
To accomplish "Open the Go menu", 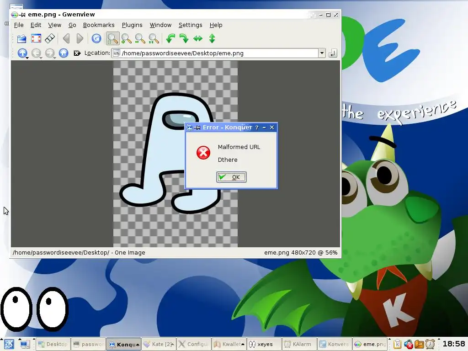I will (72, 25).
